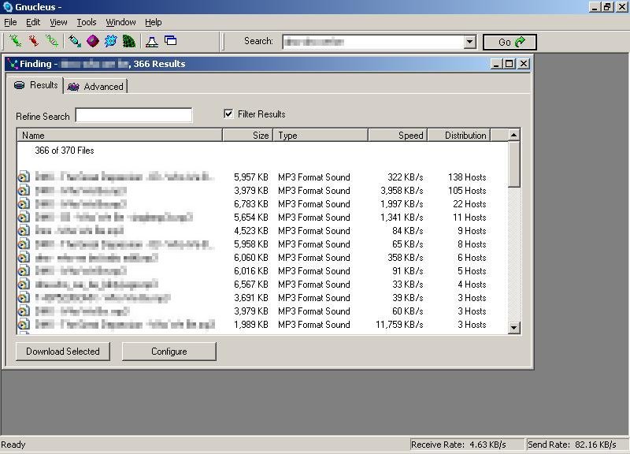Click file icon of 4,523 KB result
Screen dimensions: 630x454
point(24,231)
